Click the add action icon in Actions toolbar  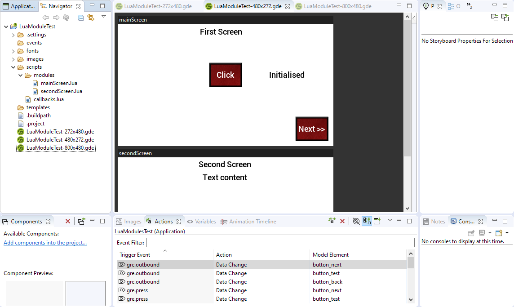click(x=332, y=221)
